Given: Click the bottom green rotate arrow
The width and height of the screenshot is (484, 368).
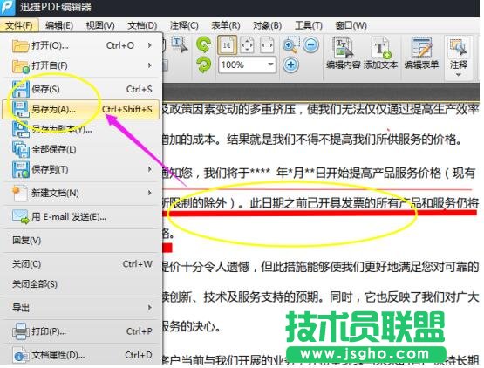Looking at the screenshot, I should [x=204, y=65].
